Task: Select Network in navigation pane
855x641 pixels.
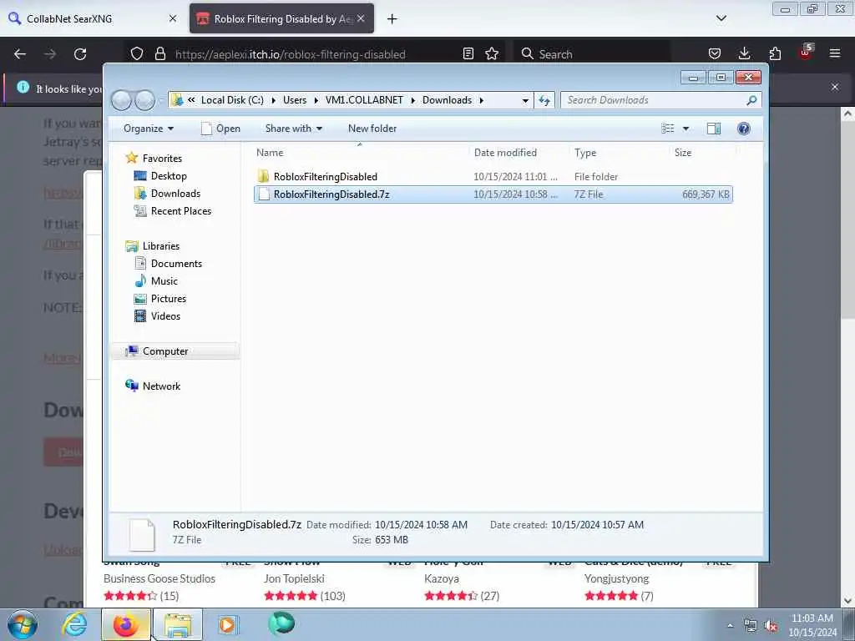Action: pyautogui.click(x=161, y=386)
